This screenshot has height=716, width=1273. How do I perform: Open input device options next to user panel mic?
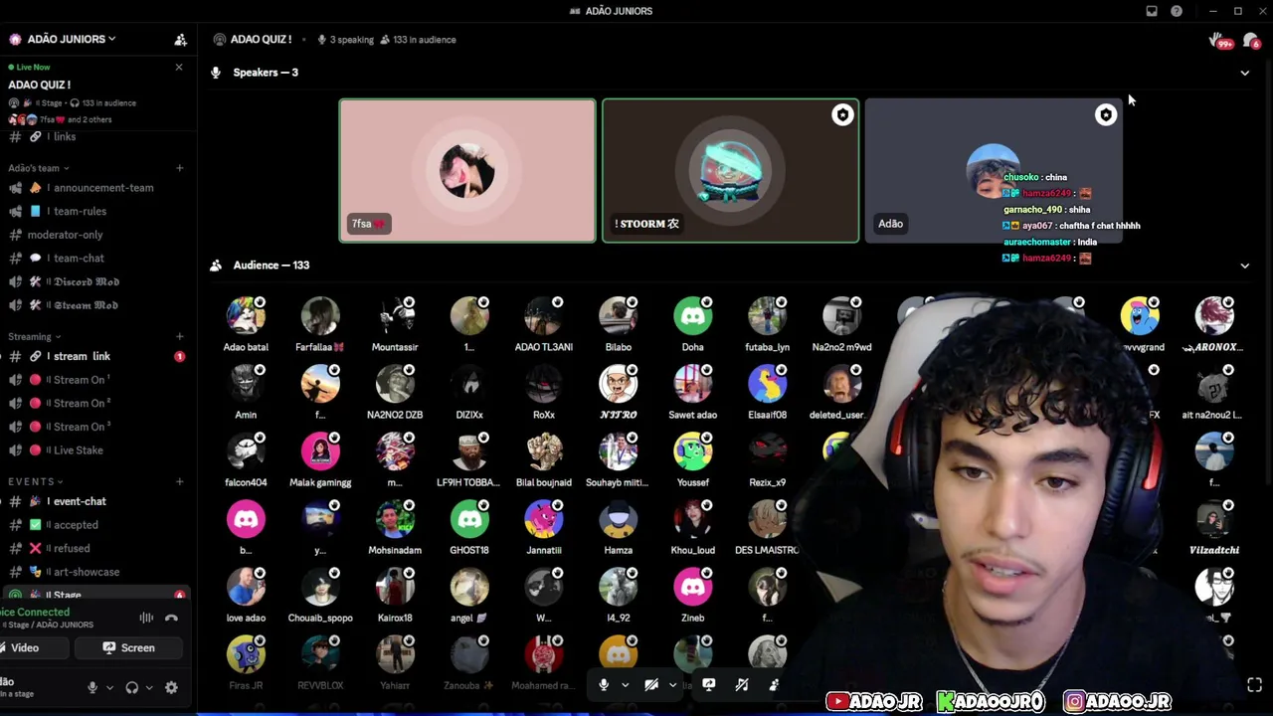(109, 687)
